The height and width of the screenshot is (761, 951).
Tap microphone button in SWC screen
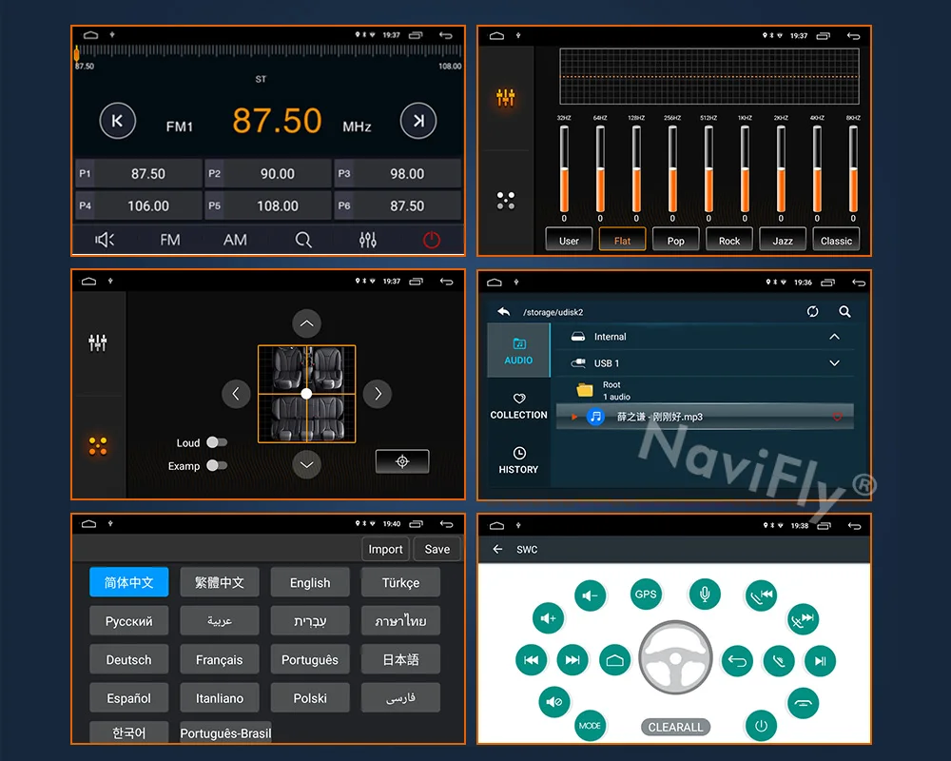pyautogui.click(x=704, y=595)
